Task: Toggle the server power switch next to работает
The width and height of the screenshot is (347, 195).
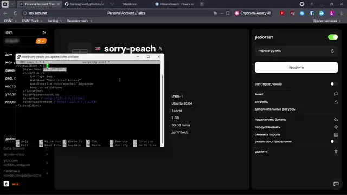Action: [x=333, y=37]
